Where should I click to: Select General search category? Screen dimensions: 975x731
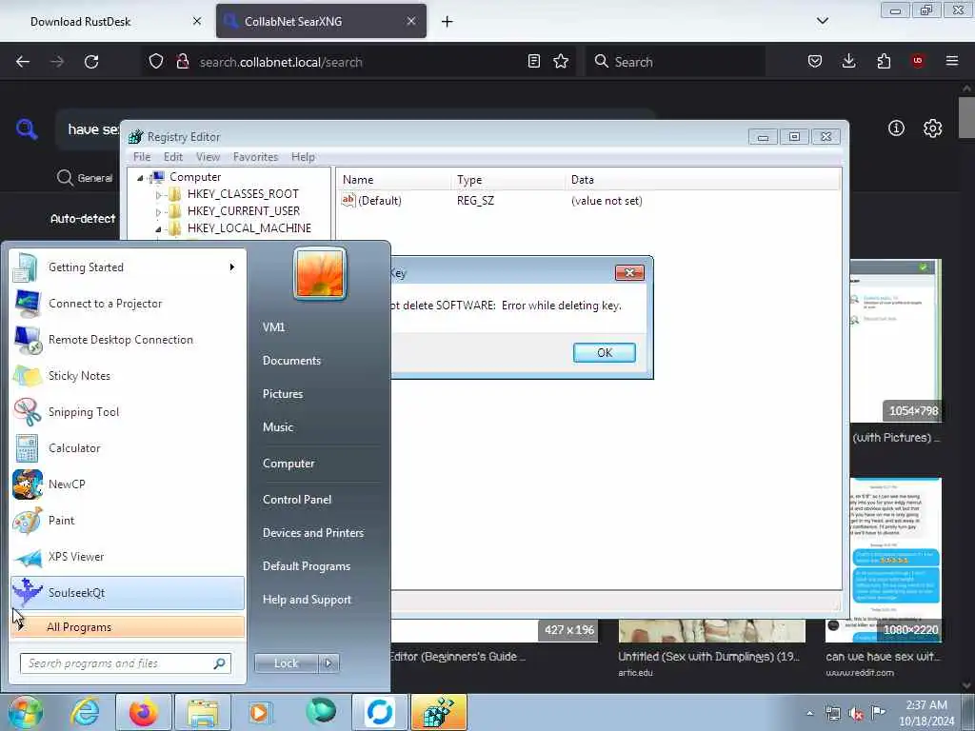[x=85, y=178]
